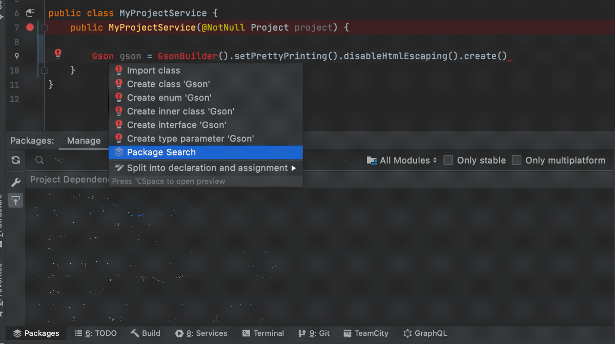Click the red error bulb on line 9
The image size is (615, 344).
pos(58,53)
